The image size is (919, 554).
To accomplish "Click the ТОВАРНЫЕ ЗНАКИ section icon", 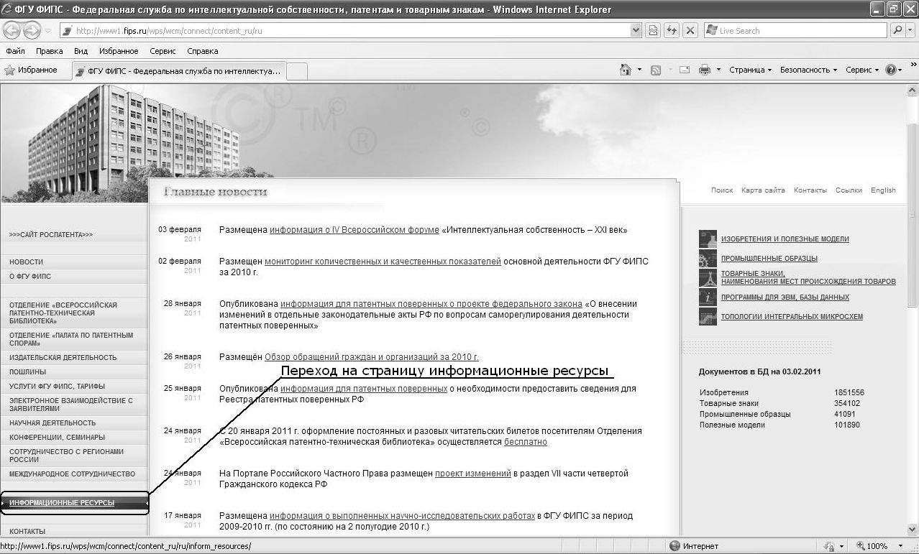I will pos(708,277).
